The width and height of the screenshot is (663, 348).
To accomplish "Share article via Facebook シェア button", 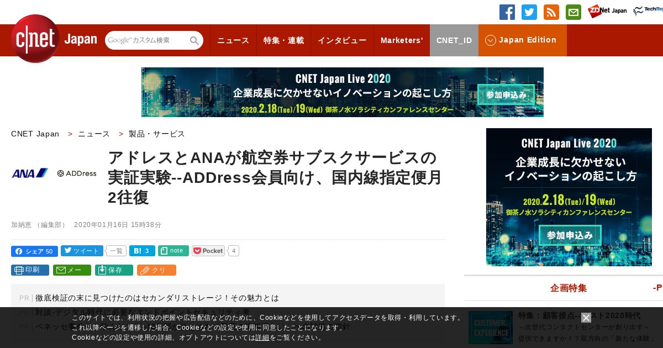I will pos(34,251).
